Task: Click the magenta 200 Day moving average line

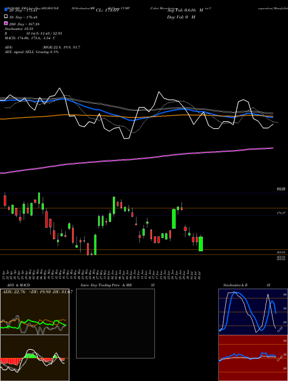Action: 137,159
